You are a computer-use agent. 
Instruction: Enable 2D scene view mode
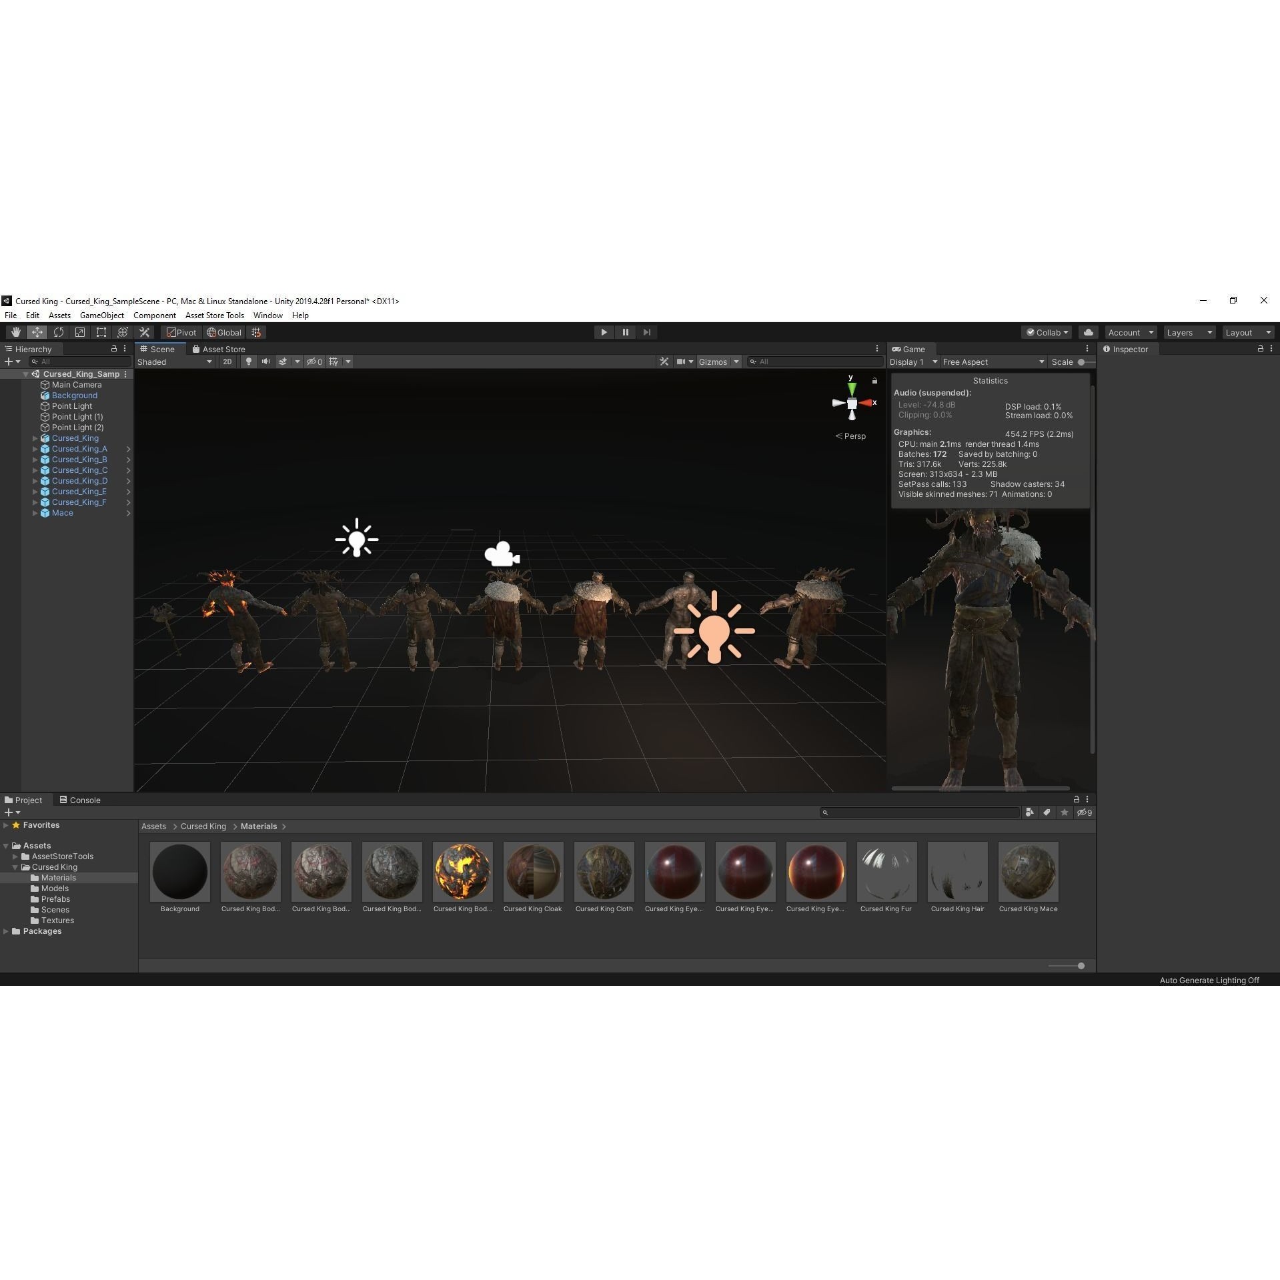[227, 361]
